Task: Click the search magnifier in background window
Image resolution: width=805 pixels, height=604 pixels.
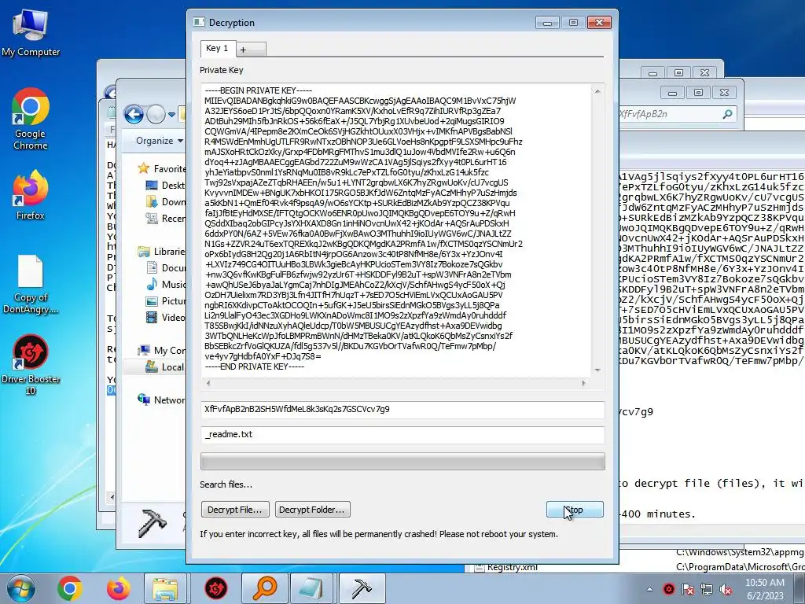Action: point(727,114)
